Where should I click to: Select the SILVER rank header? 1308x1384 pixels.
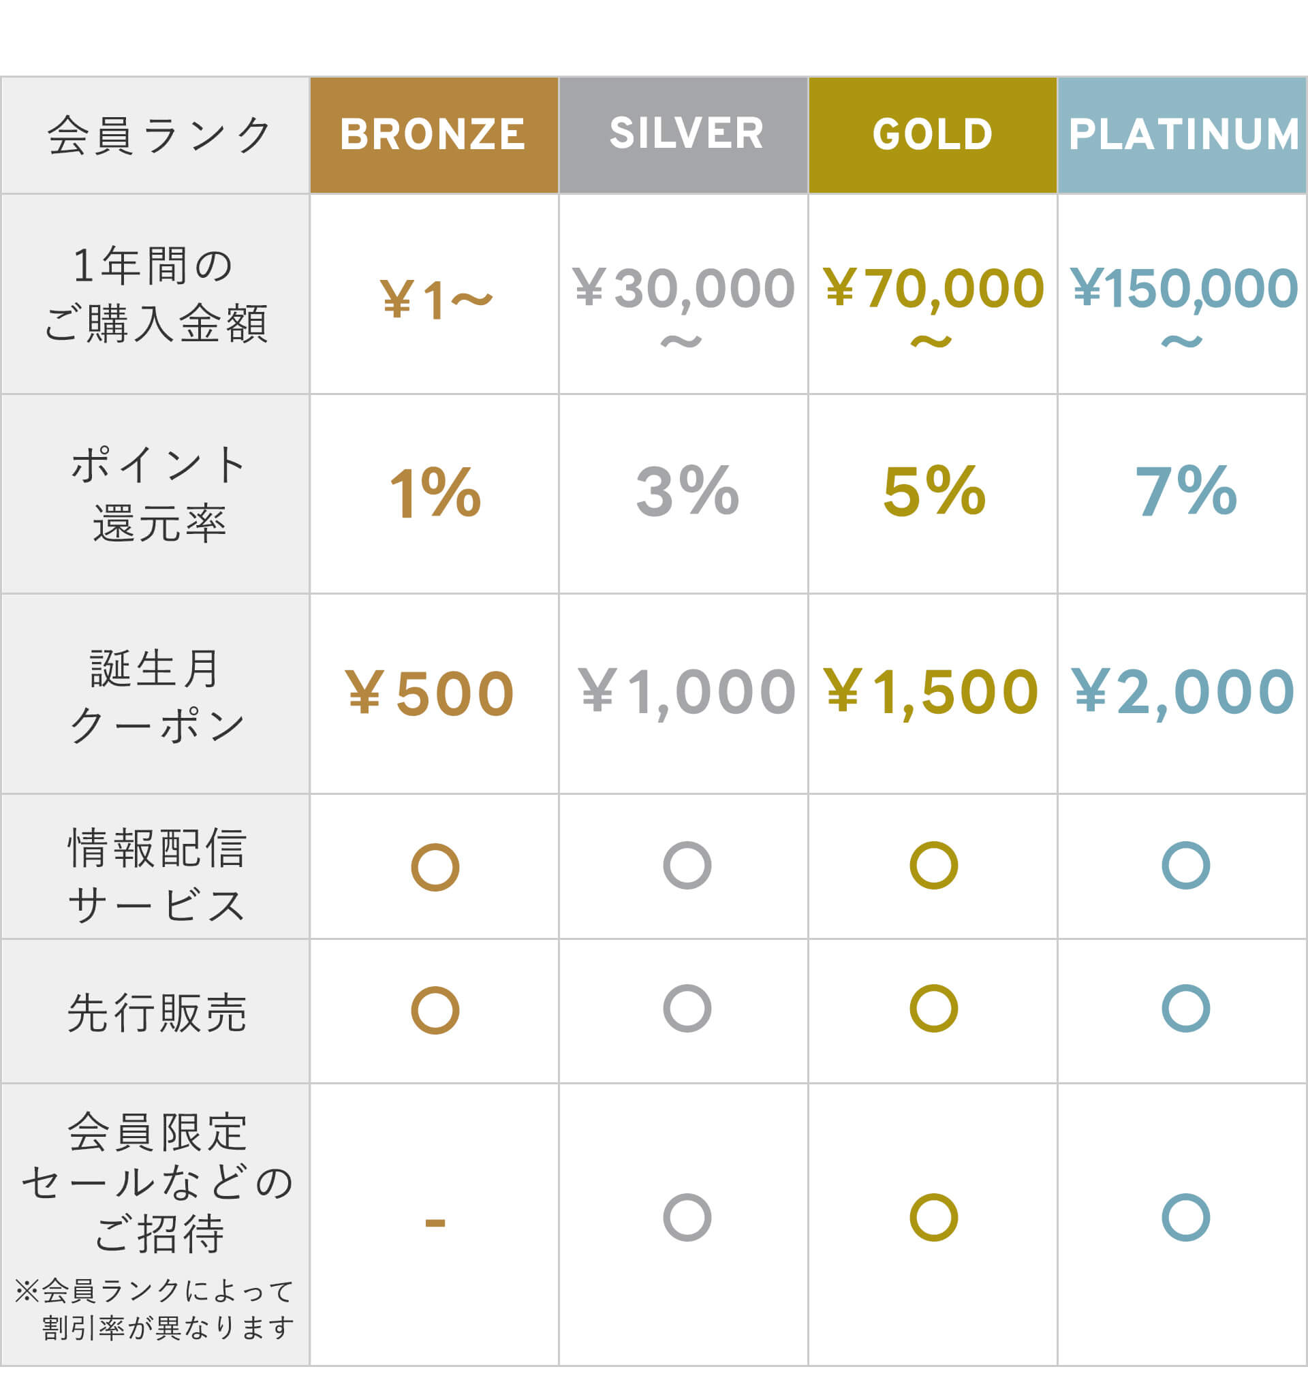[683, 135]
